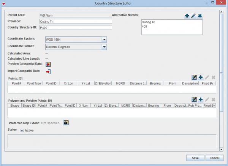Image resolution: width=228 pixels, height=166 pixels.
Task: Click the Preview Geospatial Data icon
Action: tap(48, 64)
